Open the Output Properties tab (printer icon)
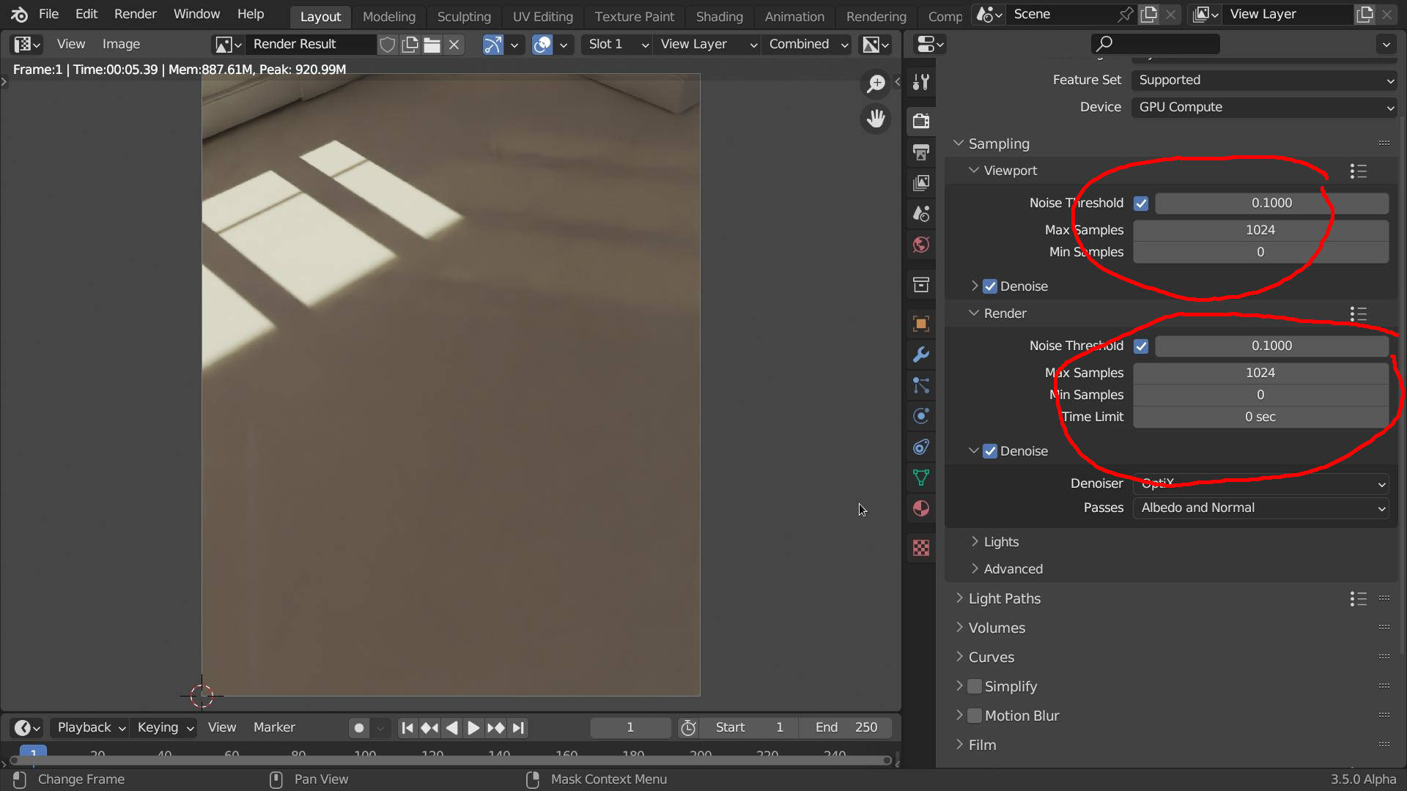1407x791 pixels. pos(920,152)
